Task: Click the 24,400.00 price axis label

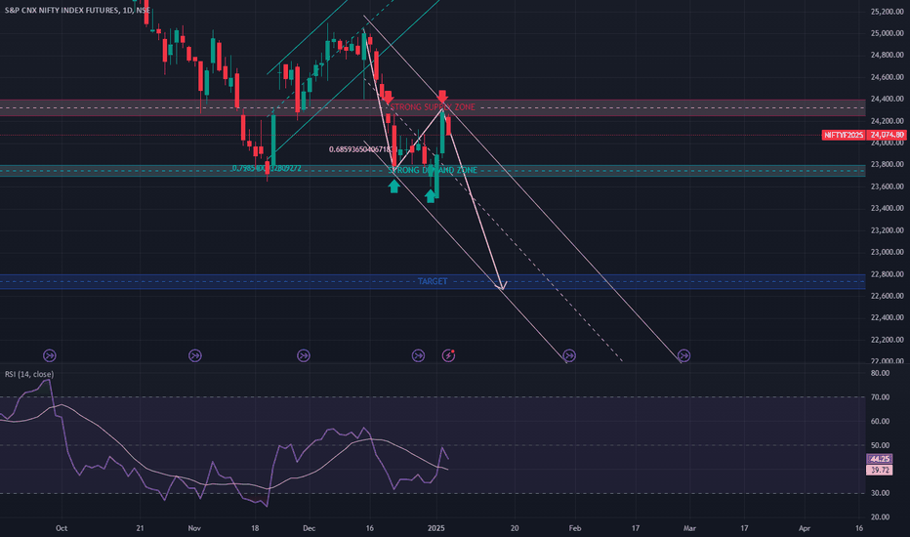Action: coord(887,99)
